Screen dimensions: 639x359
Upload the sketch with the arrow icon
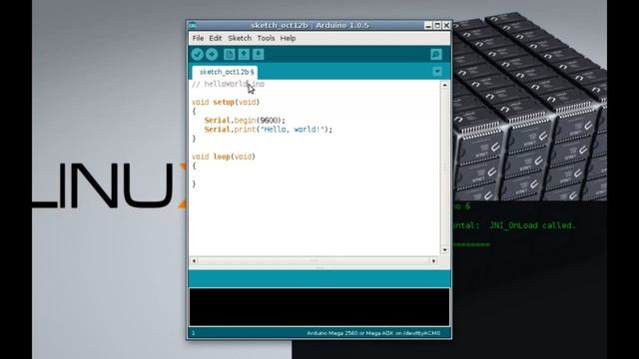click(212, 54)
